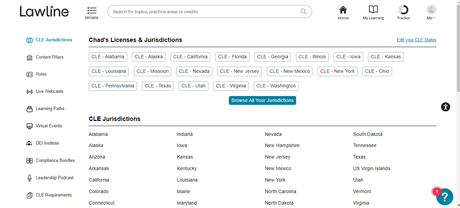Select Content Pillars in sidebar
Screen dimensions: 460x208
(x=50, y=57)
